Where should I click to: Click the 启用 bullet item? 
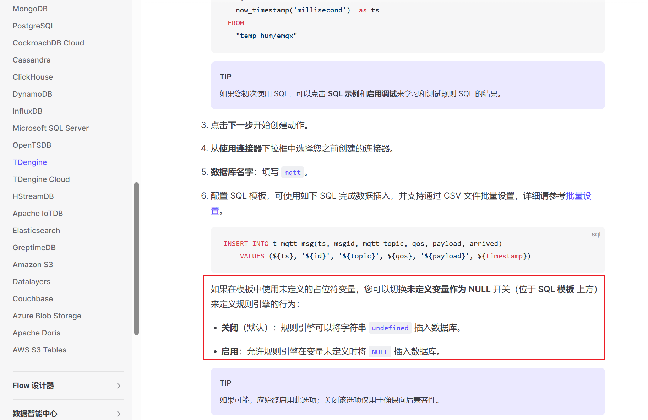coord(331,351)
